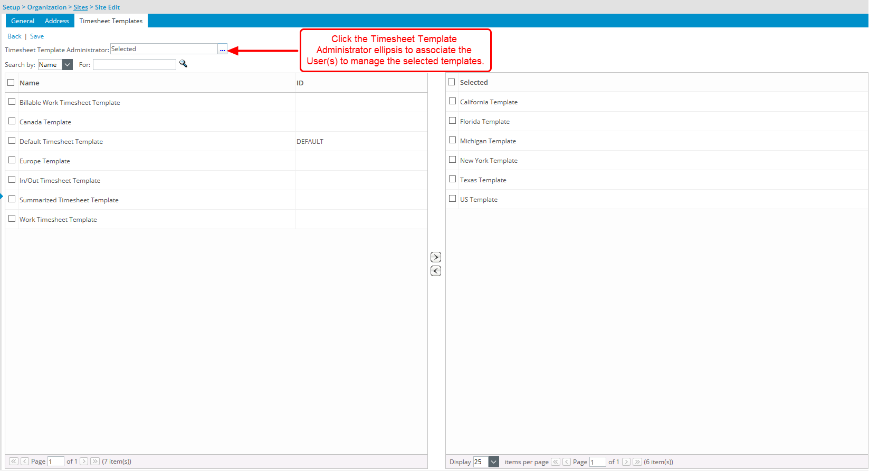Open the Organization breadcrumb
The image size is (869, 471).
click(x=47, y=7)
